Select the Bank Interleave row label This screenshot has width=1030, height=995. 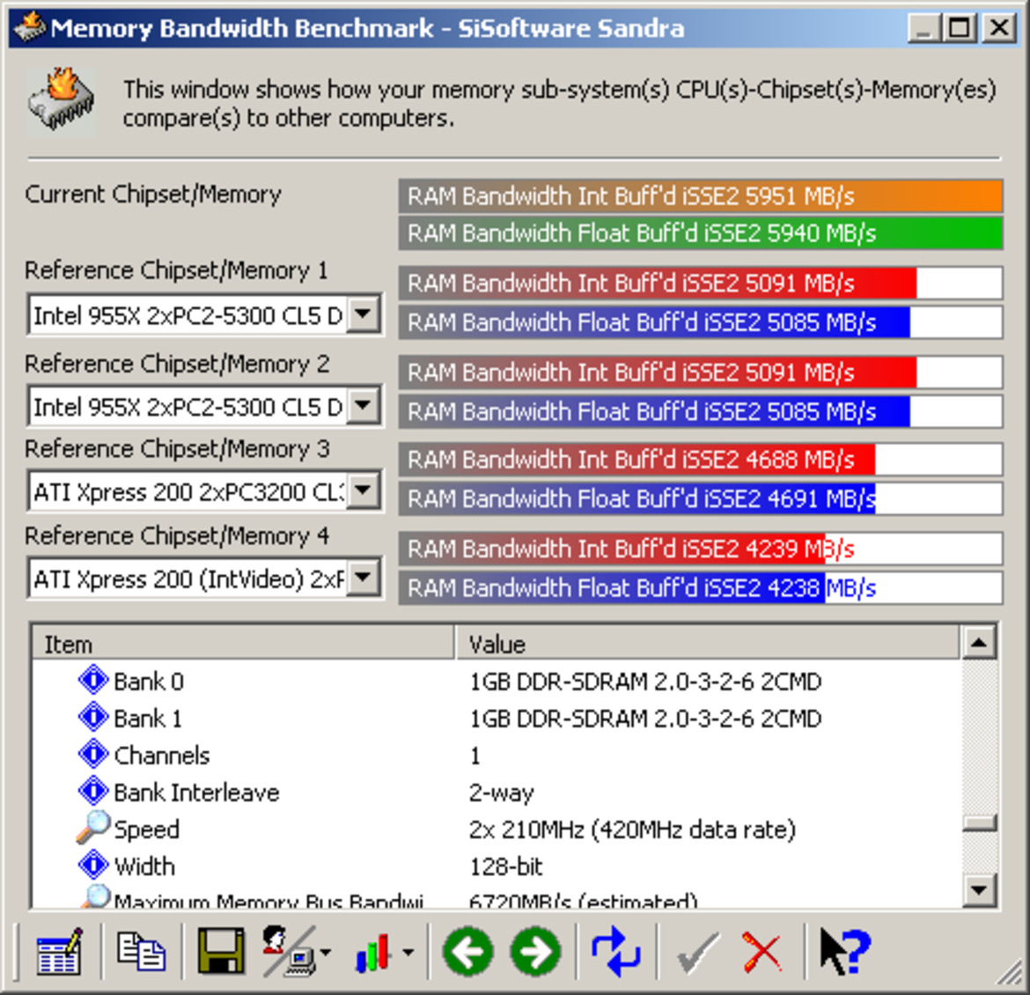pos(196,792)
